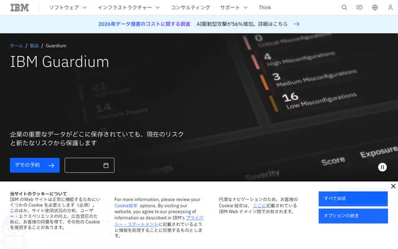
Task: Open the コンサルティング menu item
Action: pos(190,7)
